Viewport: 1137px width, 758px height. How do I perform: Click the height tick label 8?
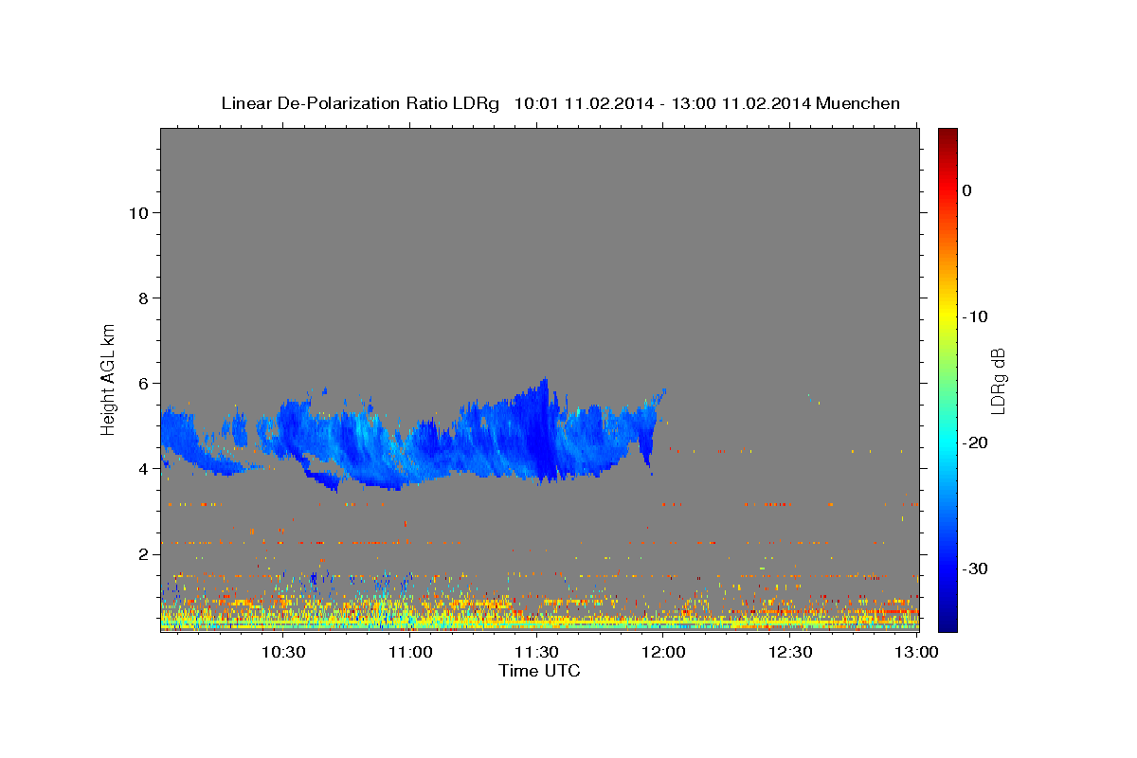143,298
